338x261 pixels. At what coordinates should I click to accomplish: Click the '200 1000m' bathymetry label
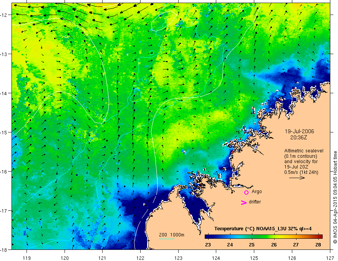172,235
